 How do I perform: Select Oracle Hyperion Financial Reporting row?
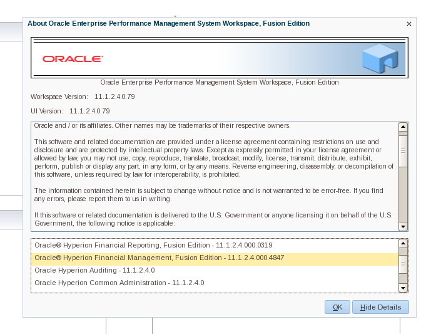pyautogui.click(x=215, y=245)
